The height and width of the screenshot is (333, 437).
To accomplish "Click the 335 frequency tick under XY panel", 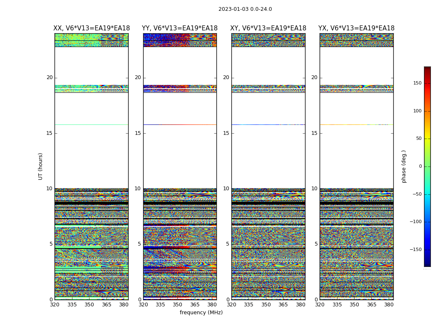I will click(x=248, y=305).
